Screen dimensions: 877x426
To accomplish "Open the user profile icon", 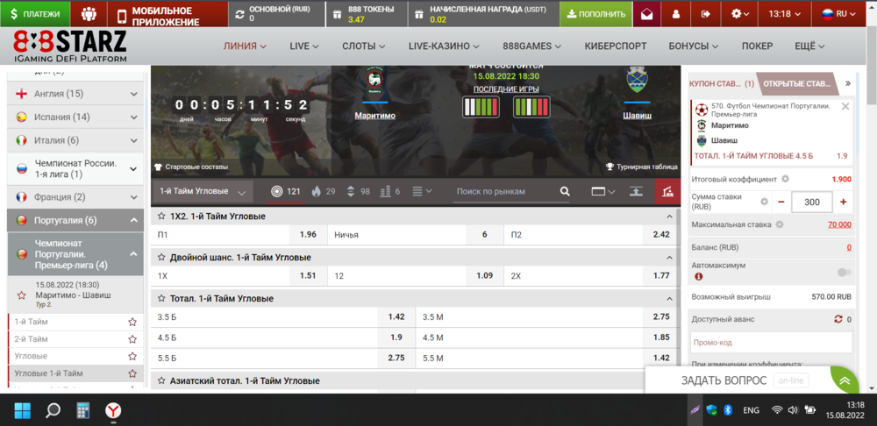I will 676,14.
